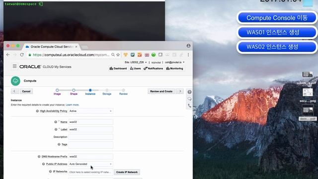
Task: Click the Chrome profile avatar icon
Action: point(188,46)
